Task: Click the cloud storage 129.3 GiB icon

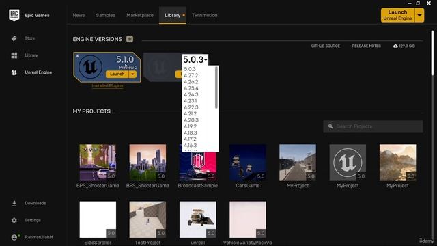Action: (395, 46)
